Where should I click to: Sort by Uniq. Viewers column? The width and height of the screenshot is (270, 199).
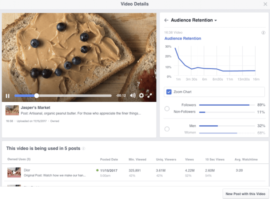point(166,159)
